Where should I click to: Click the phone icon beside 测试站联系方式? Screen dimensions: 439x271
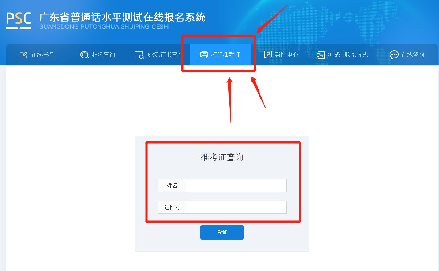(321, 55)
